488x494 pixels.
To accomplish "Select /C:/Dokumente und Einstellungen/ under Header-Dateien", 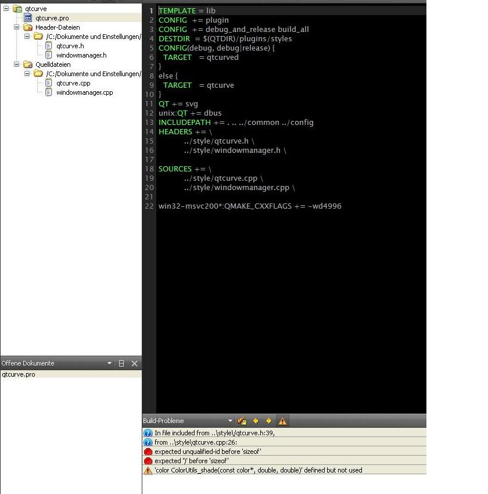I will click(94, 37).
